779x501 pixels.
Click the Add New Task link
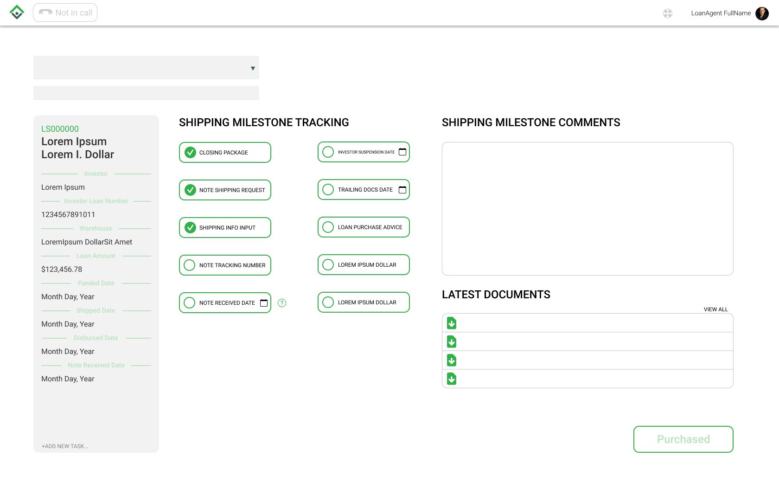click(65, 446)
